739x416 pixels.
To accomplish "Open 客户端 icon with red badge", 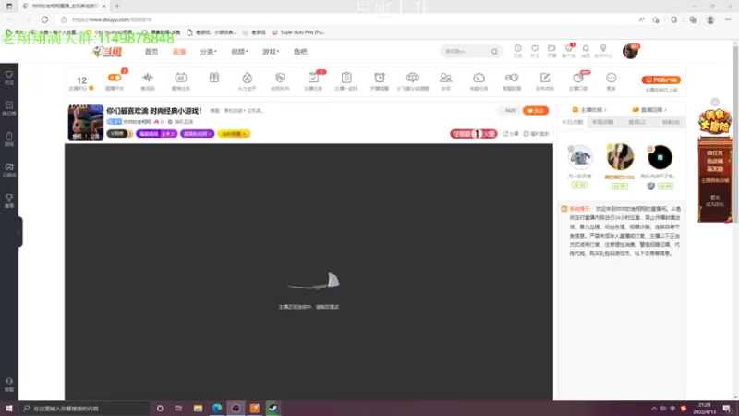I will (569, 51).
